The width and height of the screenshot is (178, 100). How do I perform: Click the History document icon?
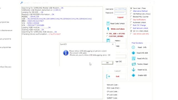pos(108,41)
